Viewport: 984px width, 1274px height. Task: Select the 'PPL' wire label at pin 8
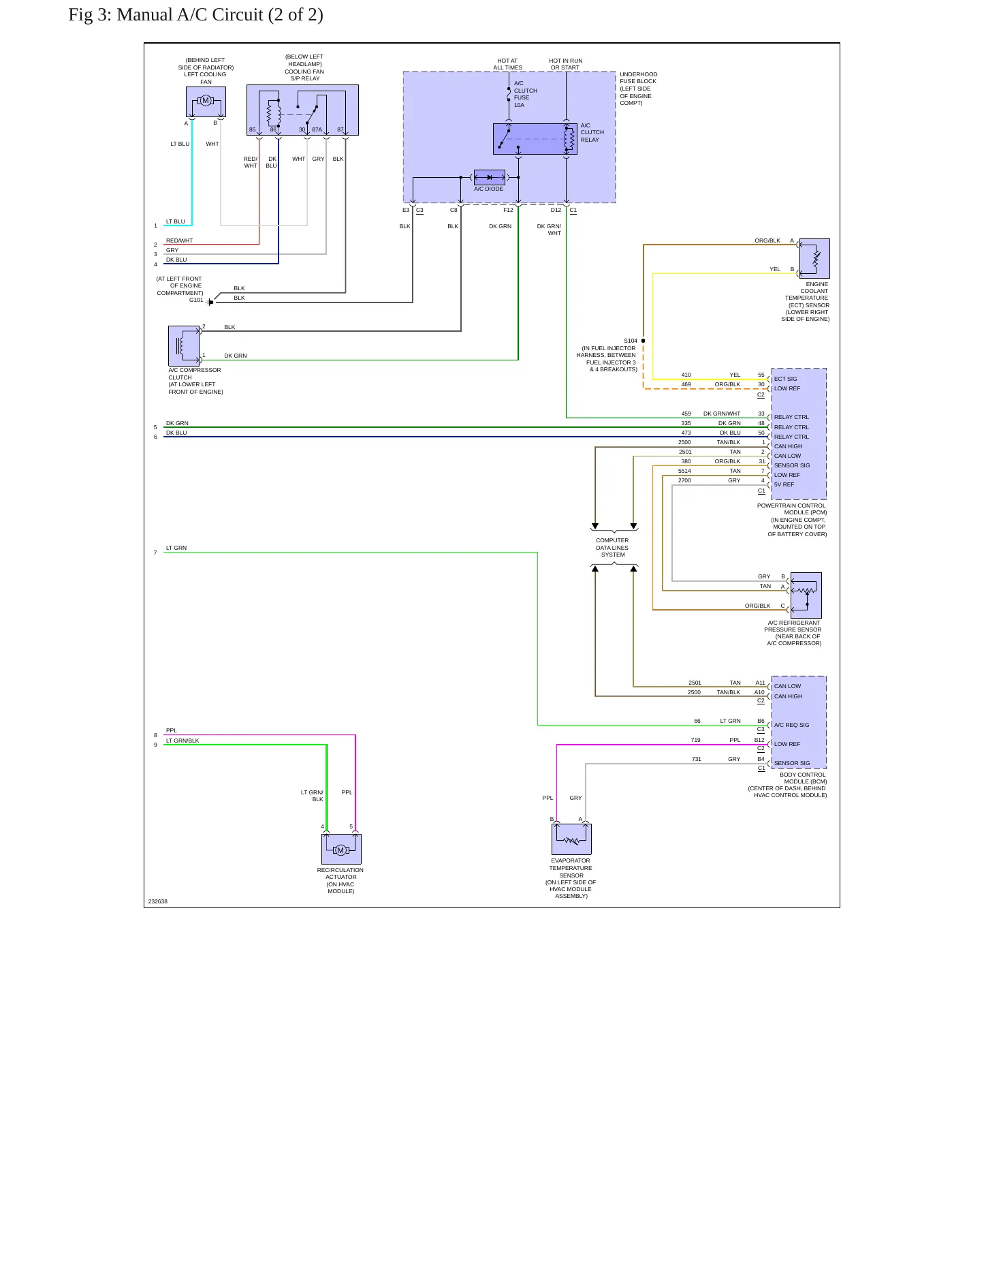point(171,730)
